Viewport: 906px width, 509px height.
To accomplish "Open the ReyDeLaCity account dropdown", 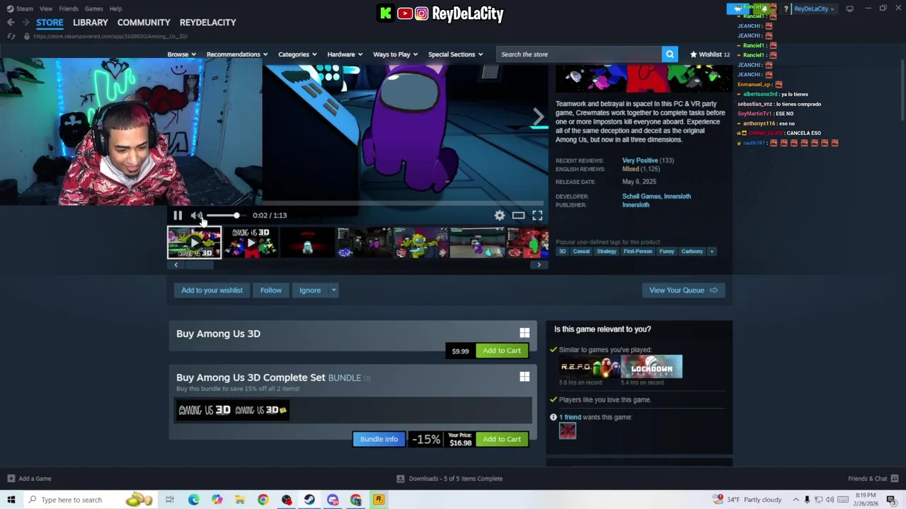I will [813, 8].
